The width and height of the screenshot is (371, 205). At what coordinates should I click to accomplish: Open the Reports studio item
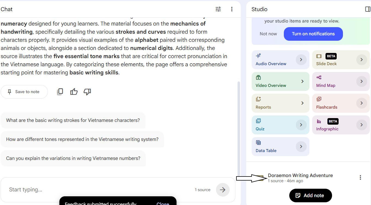281,103
